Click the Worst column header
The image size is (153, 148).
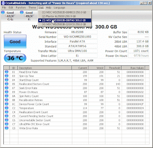(97, 68)
